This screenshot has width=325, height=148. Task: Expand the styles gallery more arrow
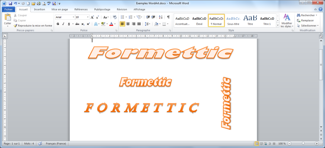pos(278,25)
